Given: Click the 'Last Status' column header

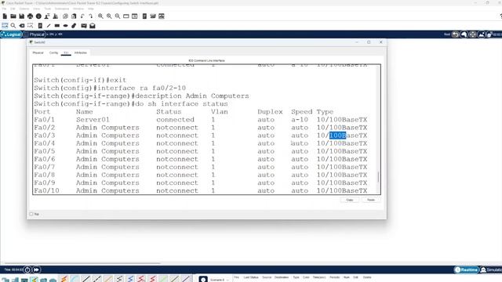Looking at the screenshot, I should 251,277.
